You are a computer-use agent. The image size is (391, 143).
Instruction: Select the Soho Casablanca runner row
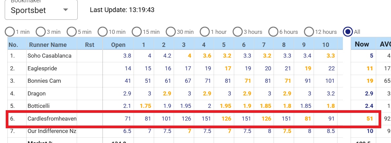[x=49, y=56]
